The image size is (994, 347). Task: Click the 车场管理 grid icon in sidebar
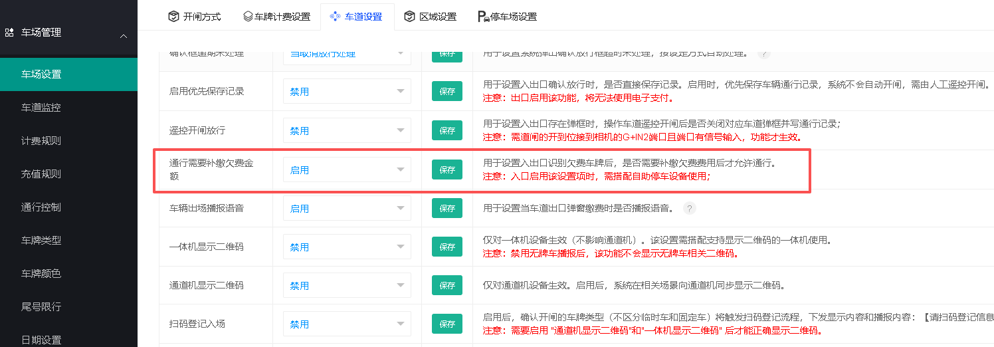click(9, 32)
